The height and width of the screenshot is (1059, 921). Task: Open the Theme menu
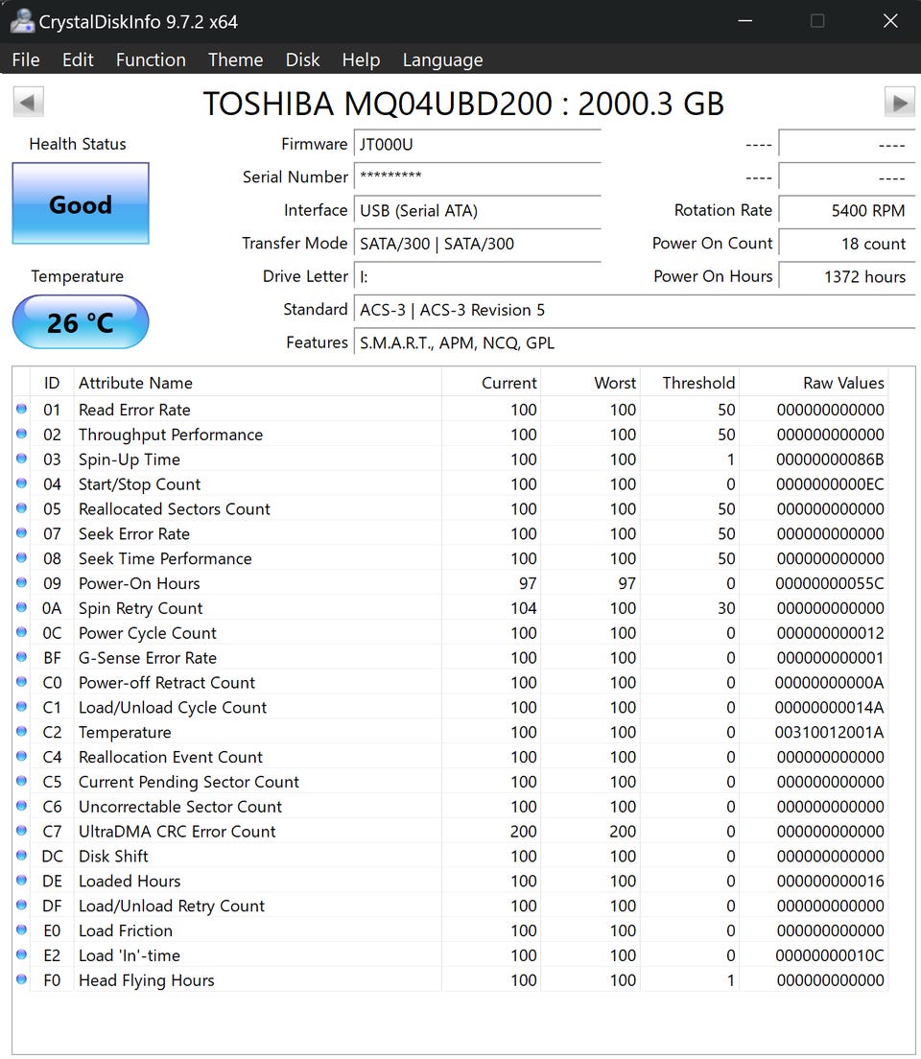tap(235, 60)
